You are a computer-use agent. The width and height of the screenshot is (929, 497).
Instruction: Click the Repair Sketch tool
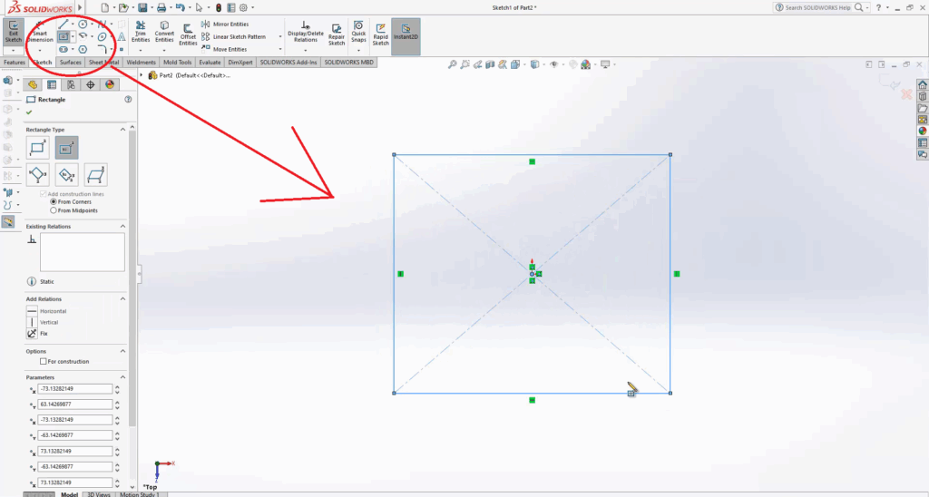(337, 34)
